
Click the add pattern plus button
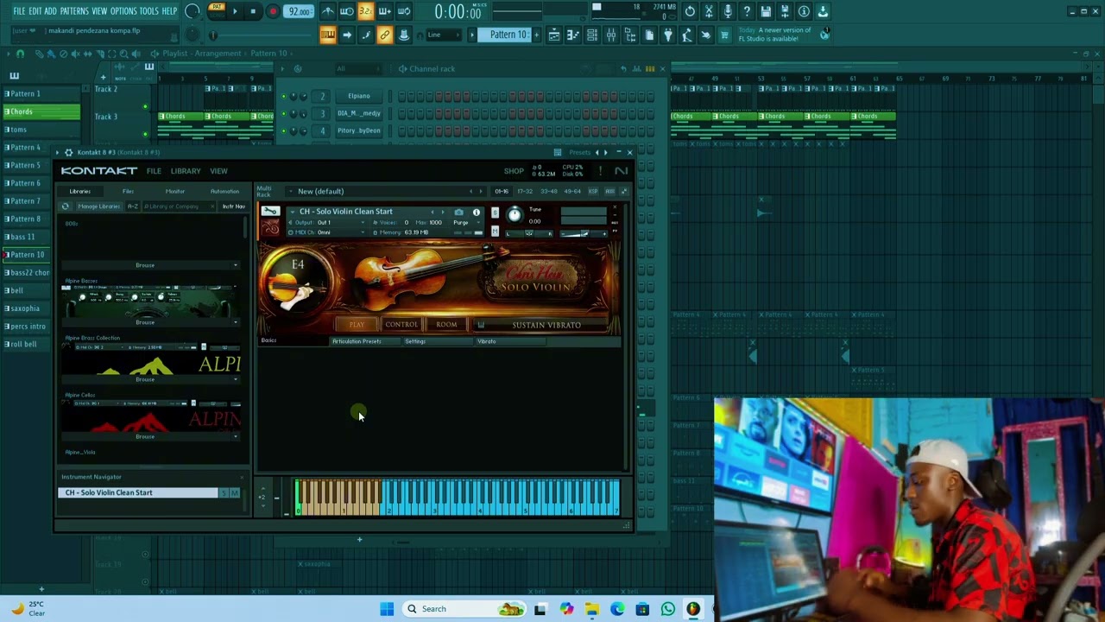536,35
